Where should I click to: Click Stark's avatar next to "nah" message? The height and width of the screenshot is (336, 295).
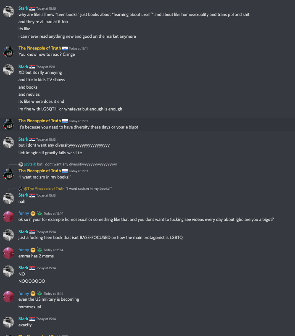[8, 198]
